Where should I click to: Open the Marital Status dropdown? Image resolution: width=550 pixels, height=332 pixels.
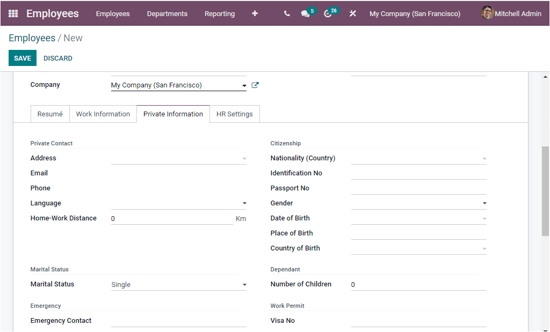tap(244, 284)
